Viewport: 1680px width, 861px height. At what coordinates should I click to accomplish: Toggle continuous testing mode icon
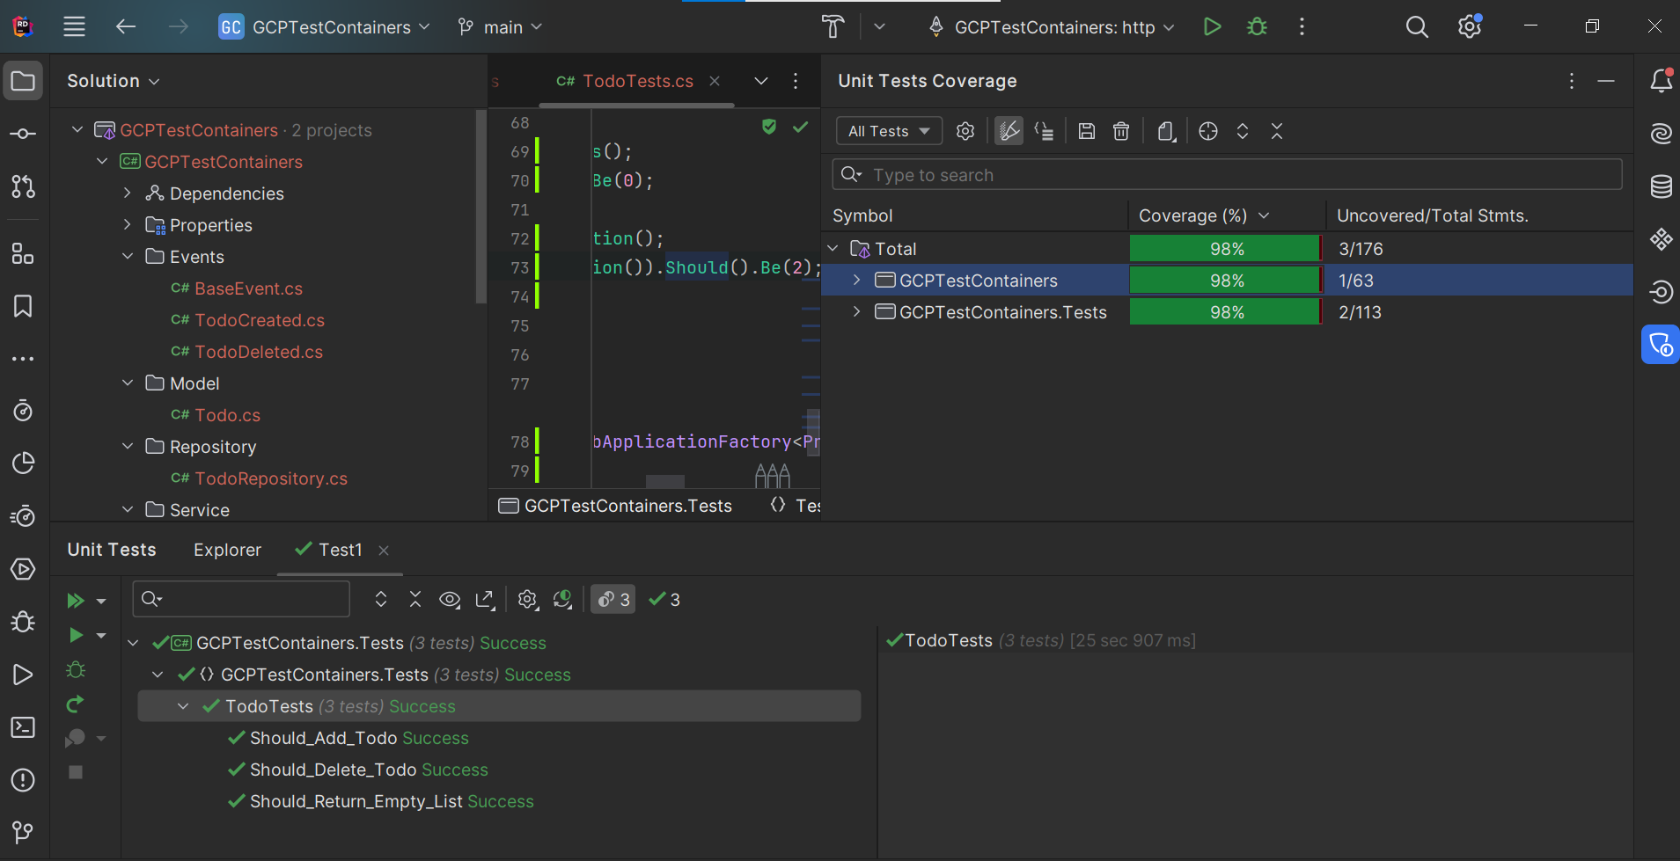point(563,600)
